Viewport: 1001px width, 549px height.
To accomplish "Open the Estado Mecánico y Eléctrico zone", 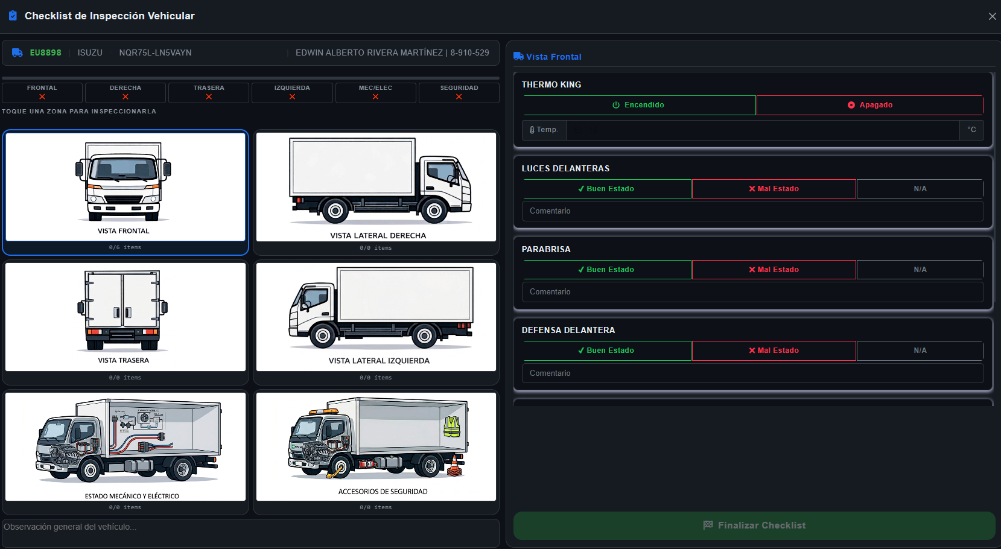I will (x=126, y=446).
